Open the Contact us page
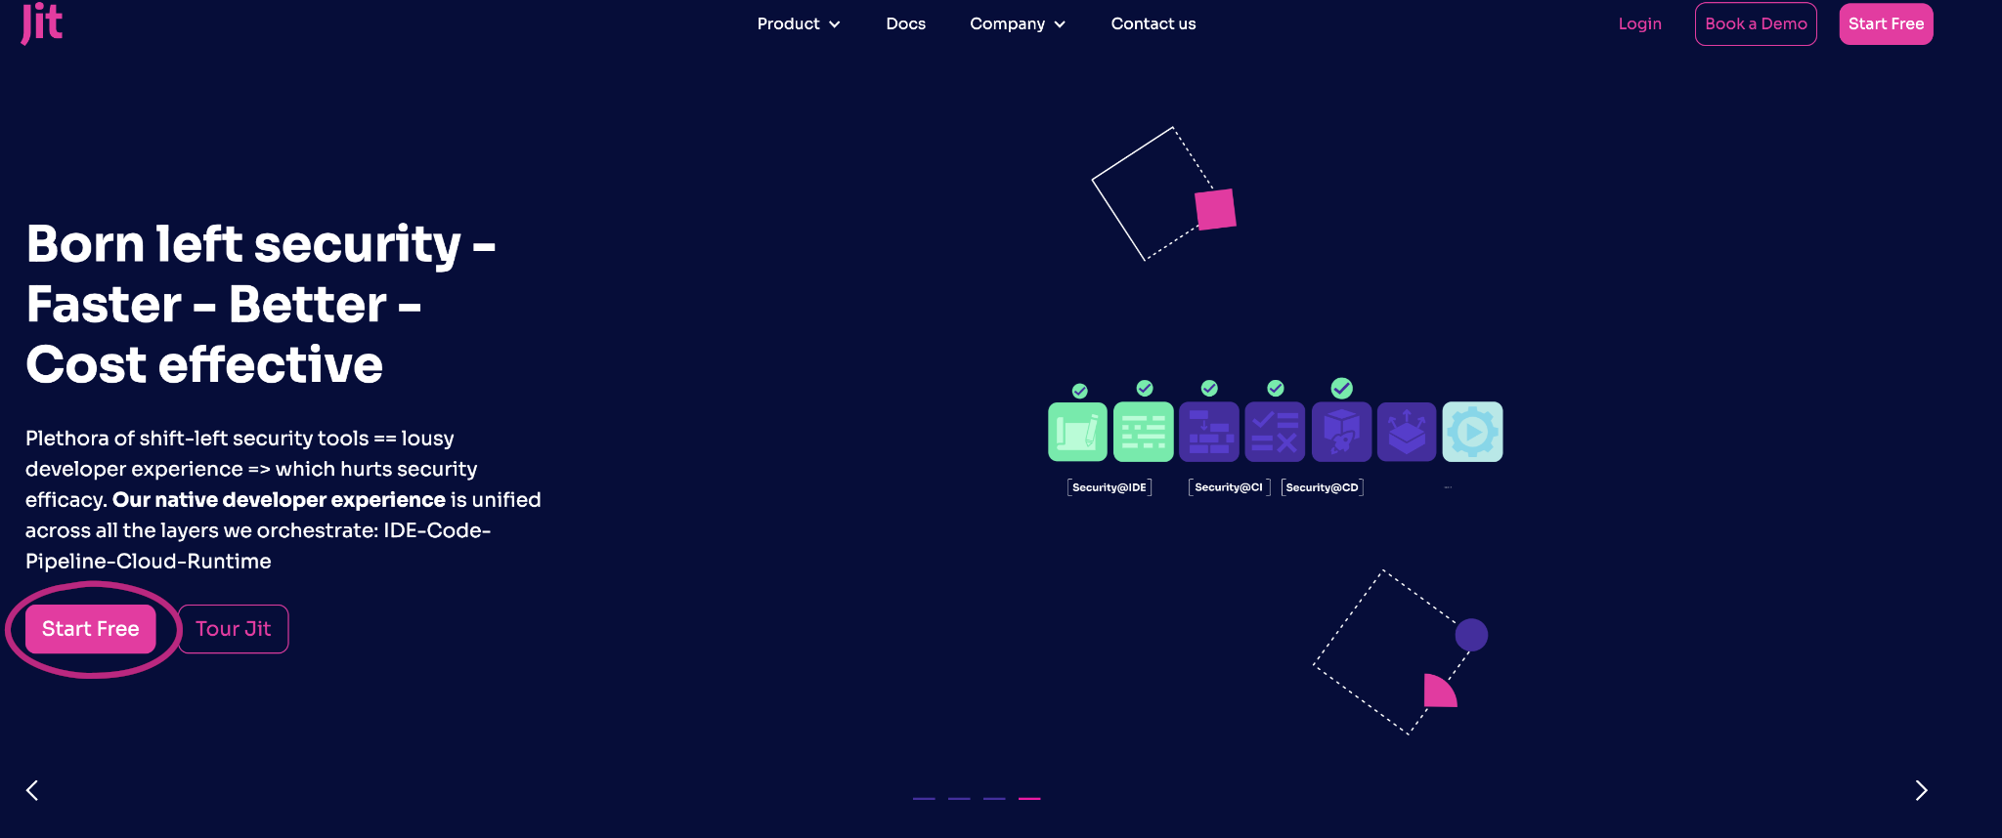 pos(1153,23)
